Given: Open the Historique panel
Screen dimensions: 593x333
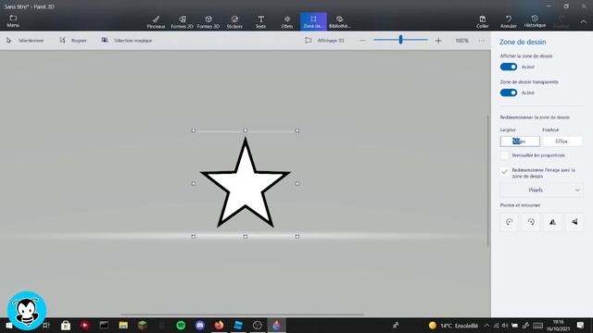Looking at the screenshot, I should click(x=535, y=21).
